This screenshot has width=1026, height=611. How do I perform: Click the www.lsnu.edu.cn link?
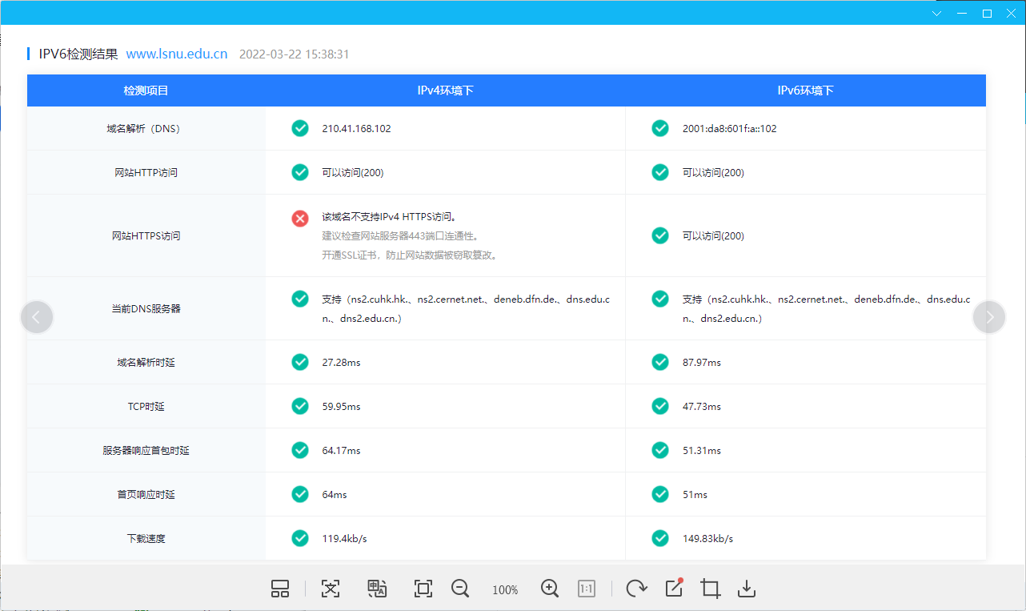[177, 54]
